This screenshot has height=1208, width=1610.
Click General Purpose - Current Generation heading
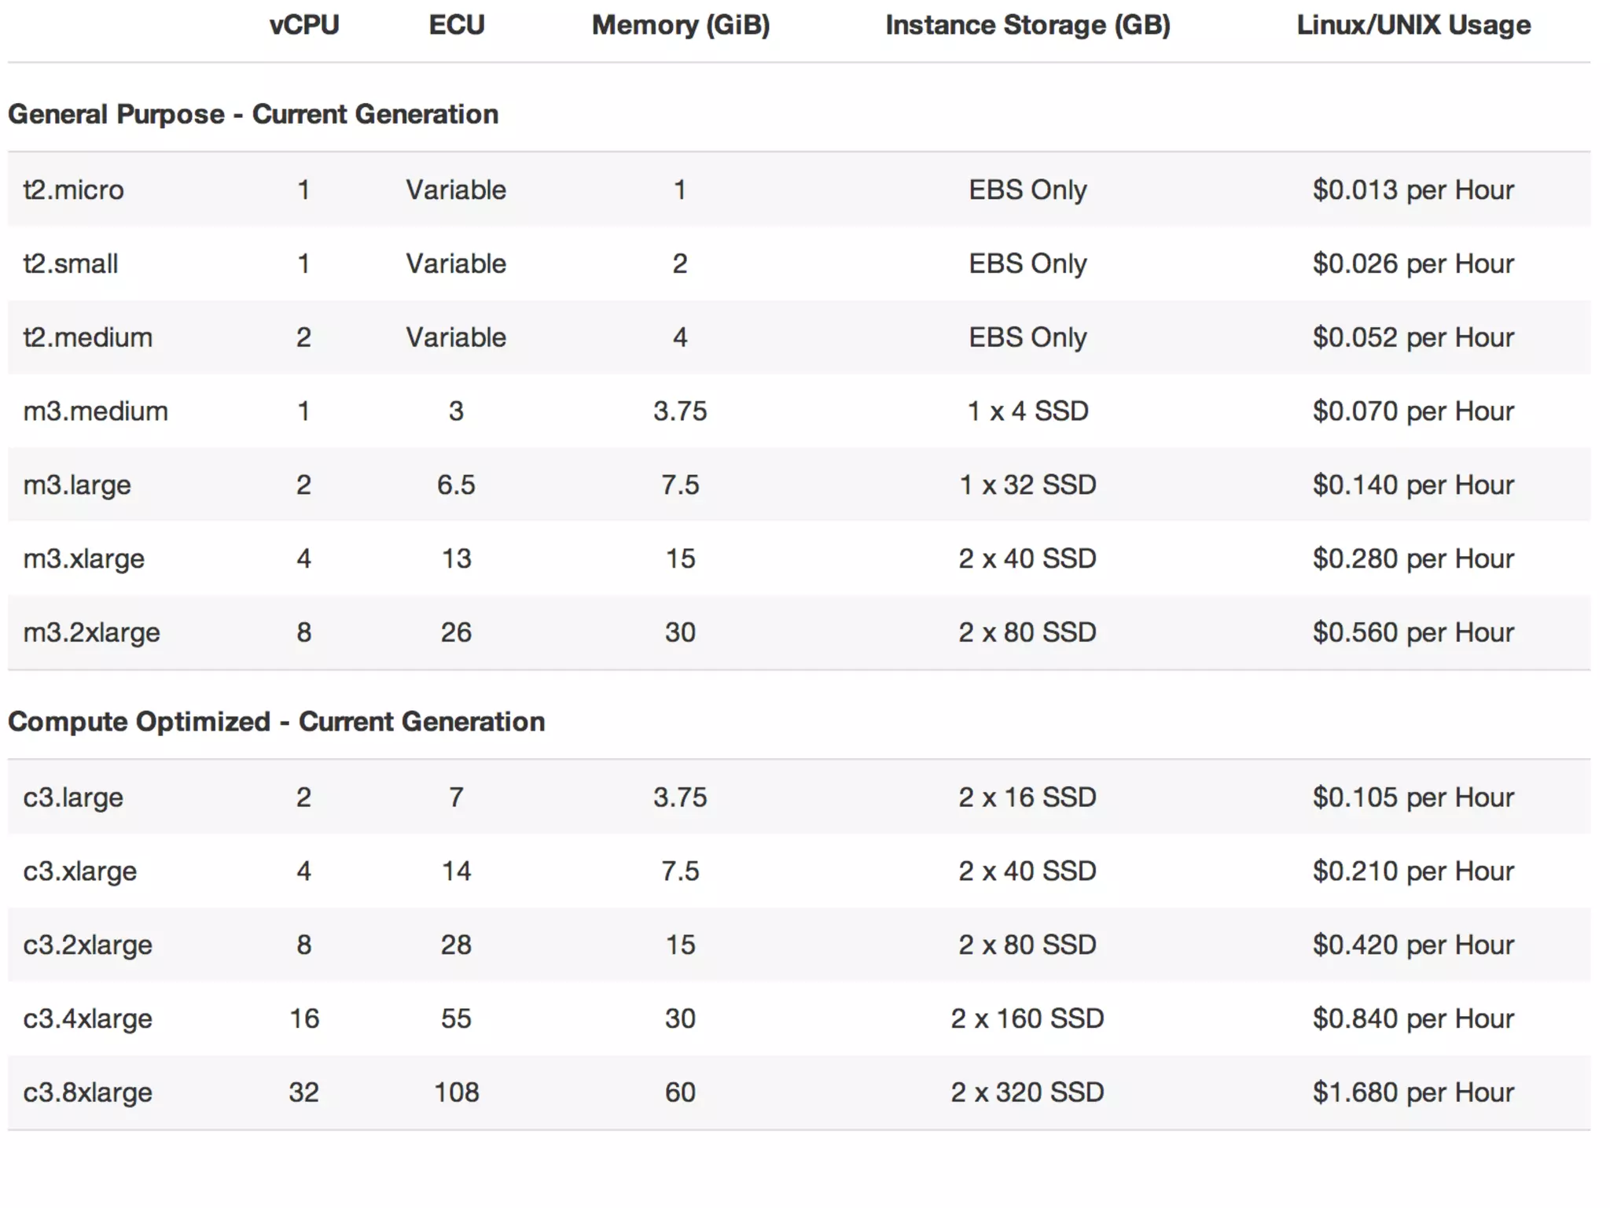pos(253,114)
